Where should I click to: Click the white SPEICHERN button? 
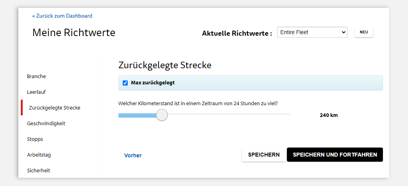pyautogui.click(x=263, y=155)
